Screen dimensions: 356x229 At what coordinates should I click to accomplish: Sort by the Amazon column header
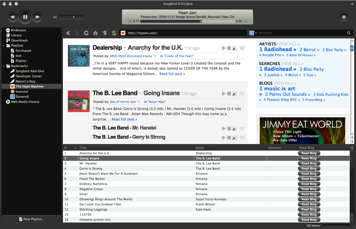point(283,148)
